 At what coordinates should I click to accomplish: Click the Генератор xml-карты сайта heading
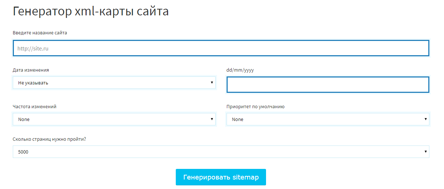pyautogui.click(x=91, y=11)
